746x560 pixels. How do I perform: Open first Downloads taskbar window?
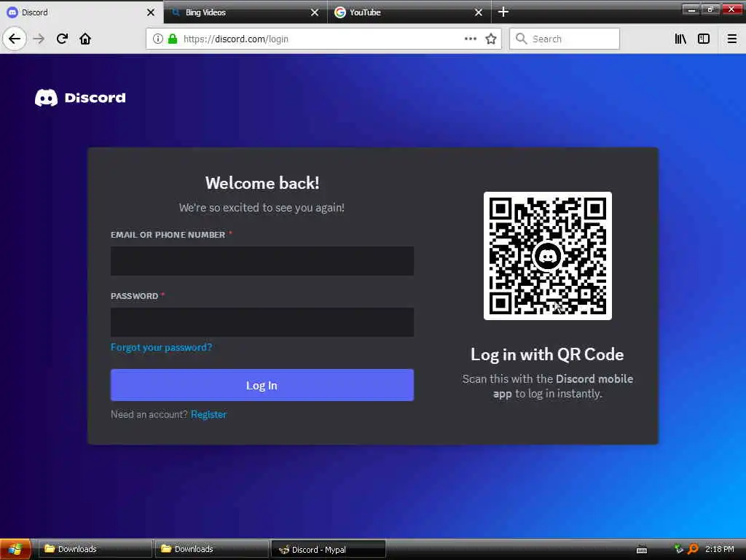pos(95,549)
